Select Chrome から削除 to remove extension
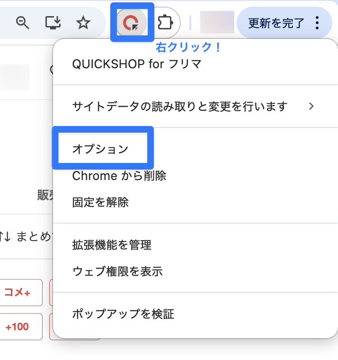Image resolution: width=338 pixels, height=360 pixels. click(x=119, y=176)
